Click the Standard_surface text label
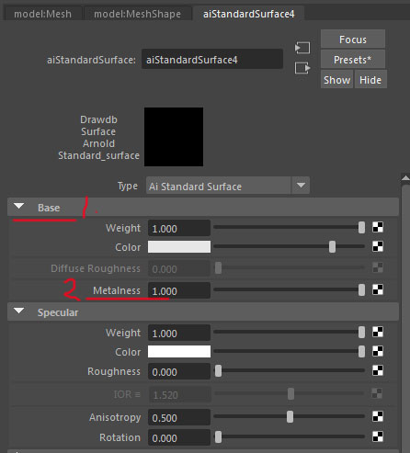This screenshot has height=453, width=410. point(98,155)
